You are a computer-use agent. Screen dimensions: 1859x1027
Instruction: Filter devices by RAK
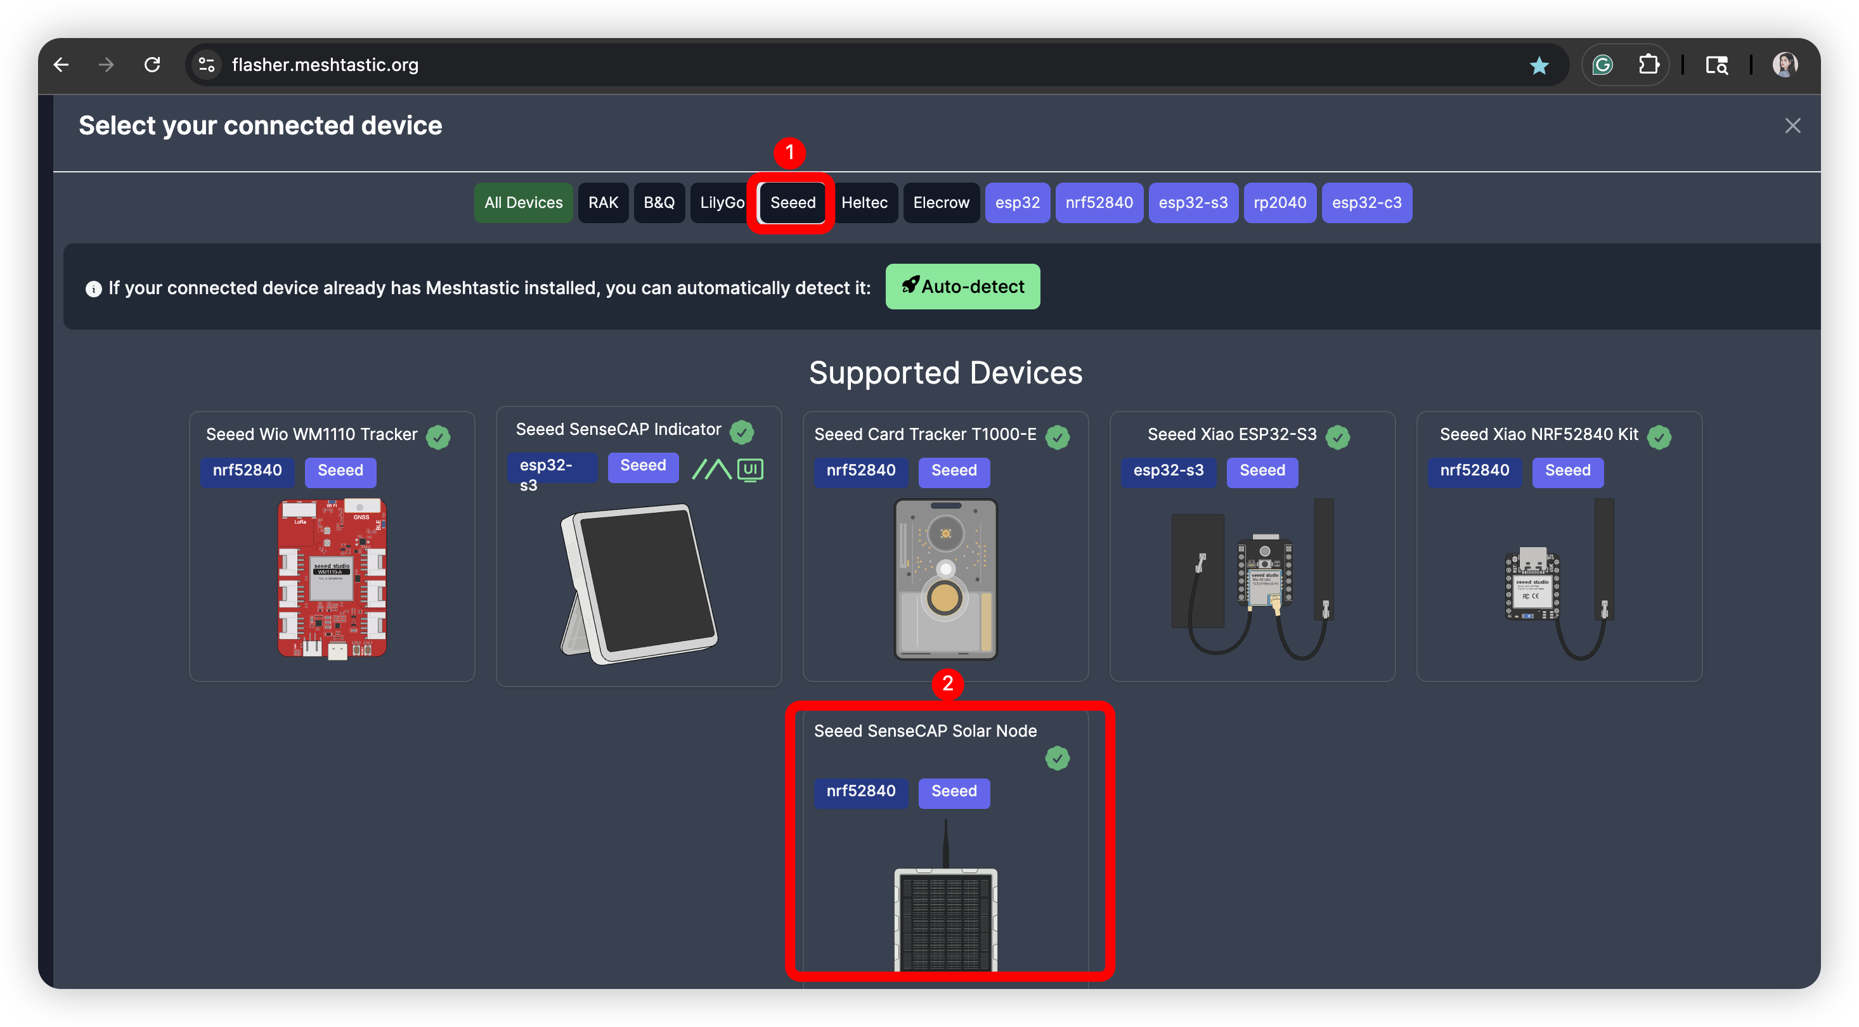click(x=602, y=203)
